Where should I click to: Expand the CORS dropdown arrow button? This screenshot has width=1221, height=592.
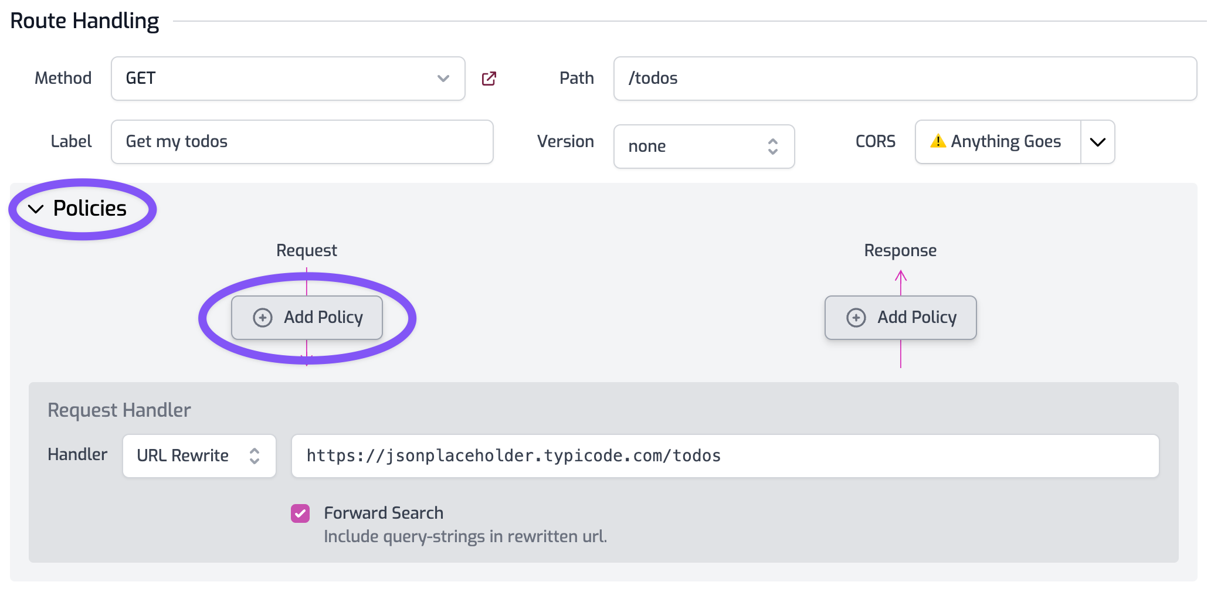tap(1097, 142)
